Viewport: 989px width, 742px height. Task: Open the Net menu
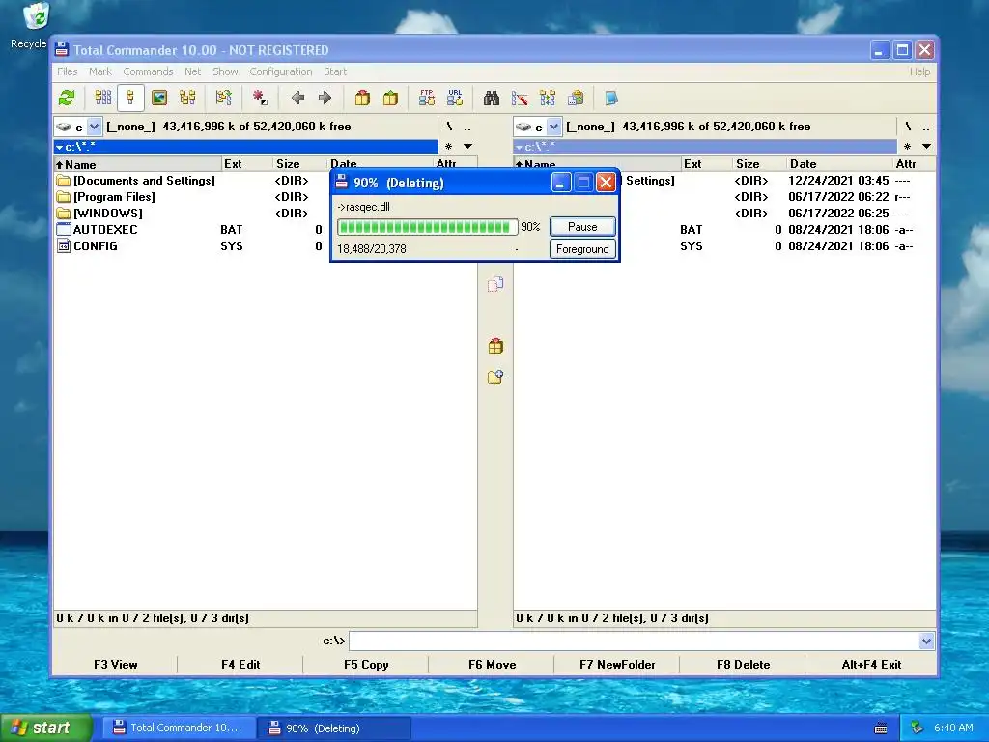pyautogui.click(x=192, y=71)
